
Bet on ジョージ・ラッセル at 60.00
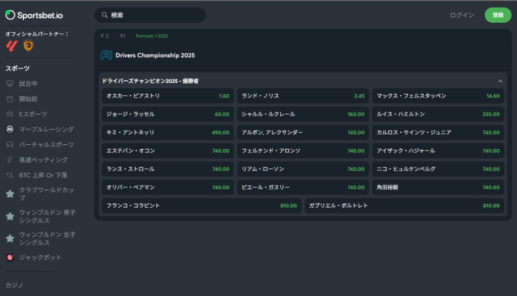[x=168, y=114]
